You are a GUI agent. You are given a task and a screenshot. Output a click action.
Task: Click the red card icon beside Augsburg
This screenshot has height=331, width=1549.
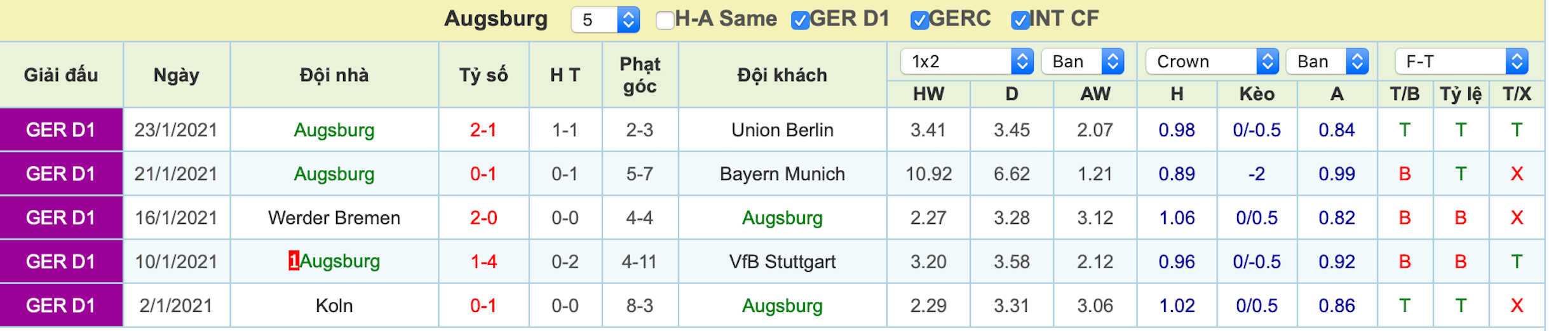pos(294,261)
